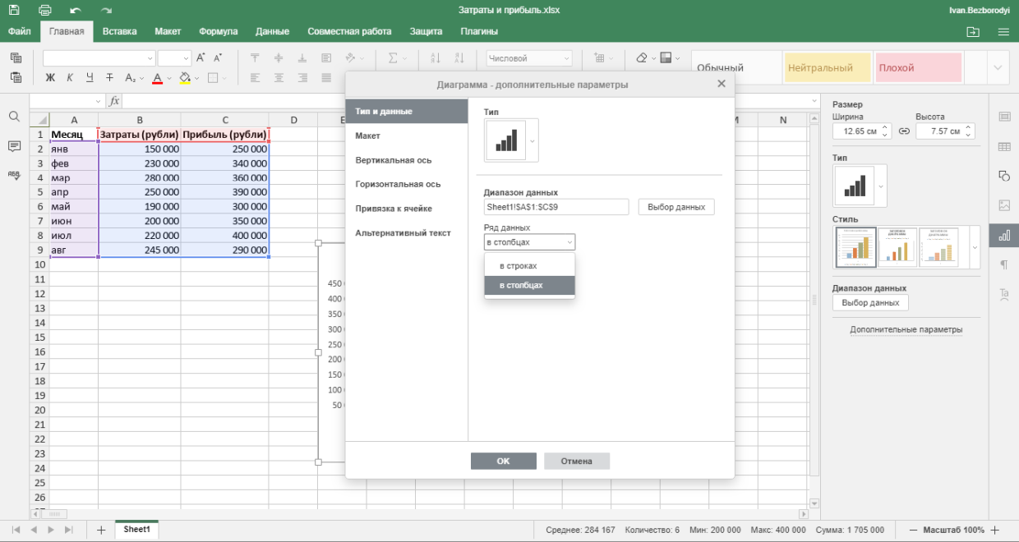This screenshot has height=542, width=1019.
Task: Toggle underline formatting (Ч)
Action: coord(90,78)
